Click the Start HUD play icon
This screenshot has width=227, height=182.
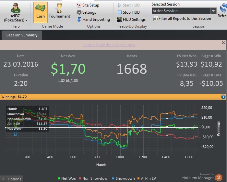tap(120, 5)
